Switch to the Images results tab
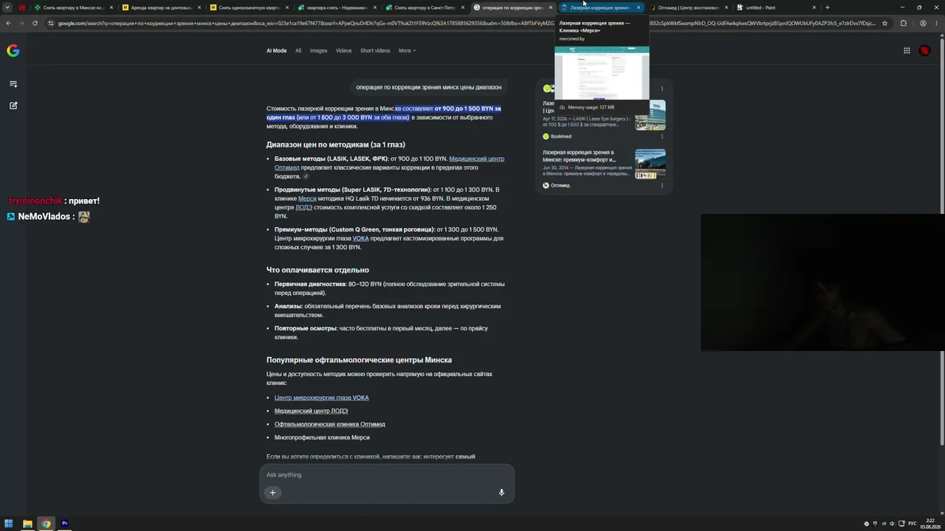Screen dimensions: 945x531 tap(318, 51)
